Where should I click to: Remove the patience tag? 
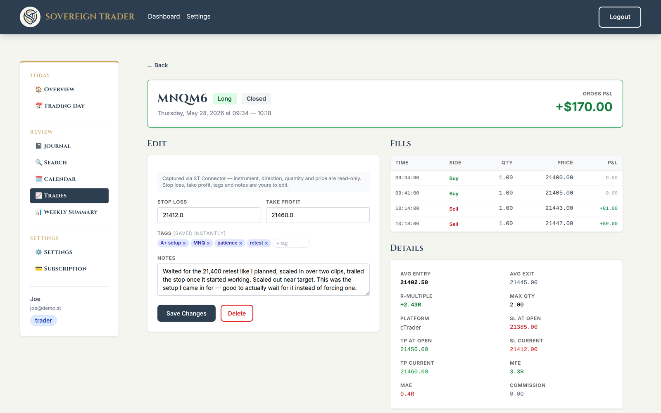240,243
